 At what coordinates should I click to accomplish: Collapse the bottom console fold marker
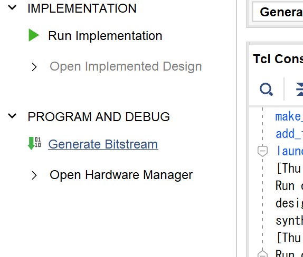coord(262,254)
